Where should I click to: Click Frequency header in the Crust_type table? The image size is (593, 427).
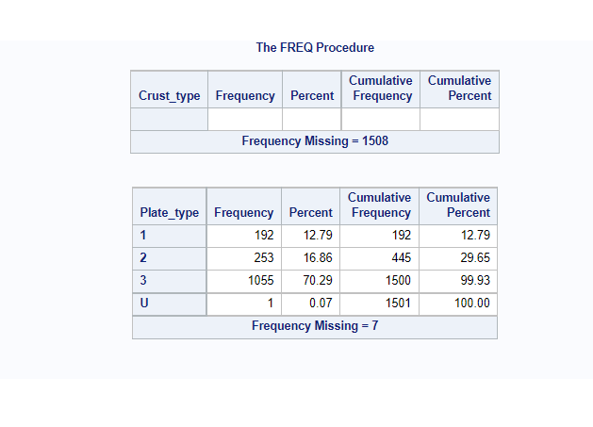(245, 96)
